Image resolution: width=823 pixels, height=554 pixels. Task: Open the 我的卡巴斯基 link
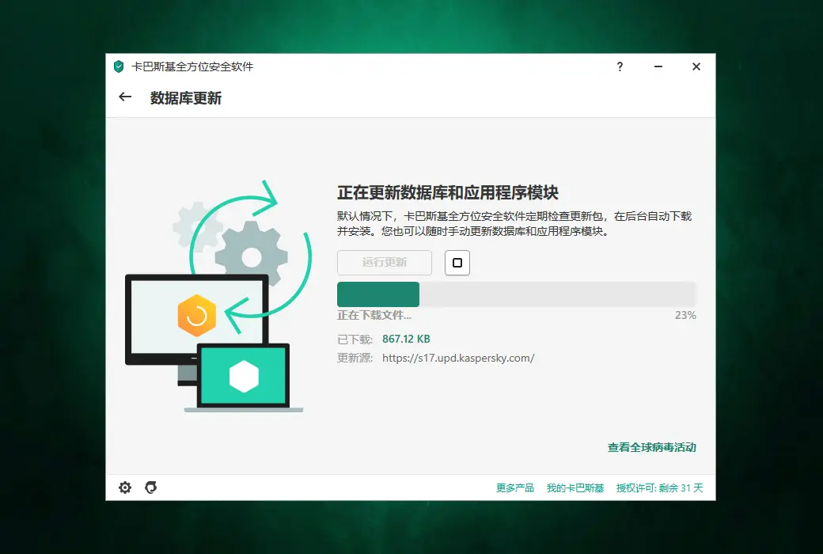tap(575, 488)
